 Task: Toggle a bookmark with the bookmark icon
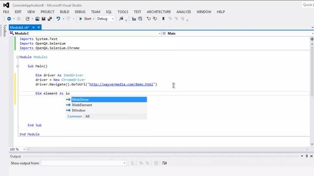(163, 19)
